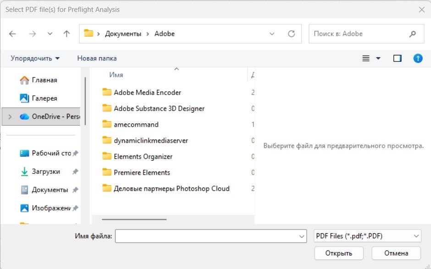Click the back navigation arrow
Viewport: 431px width, 269px height.
tap(12, 34)
